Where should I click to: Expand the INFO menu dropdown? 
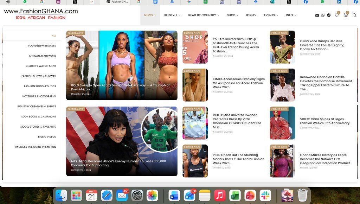pyautogui.click(x=291, y=15)
